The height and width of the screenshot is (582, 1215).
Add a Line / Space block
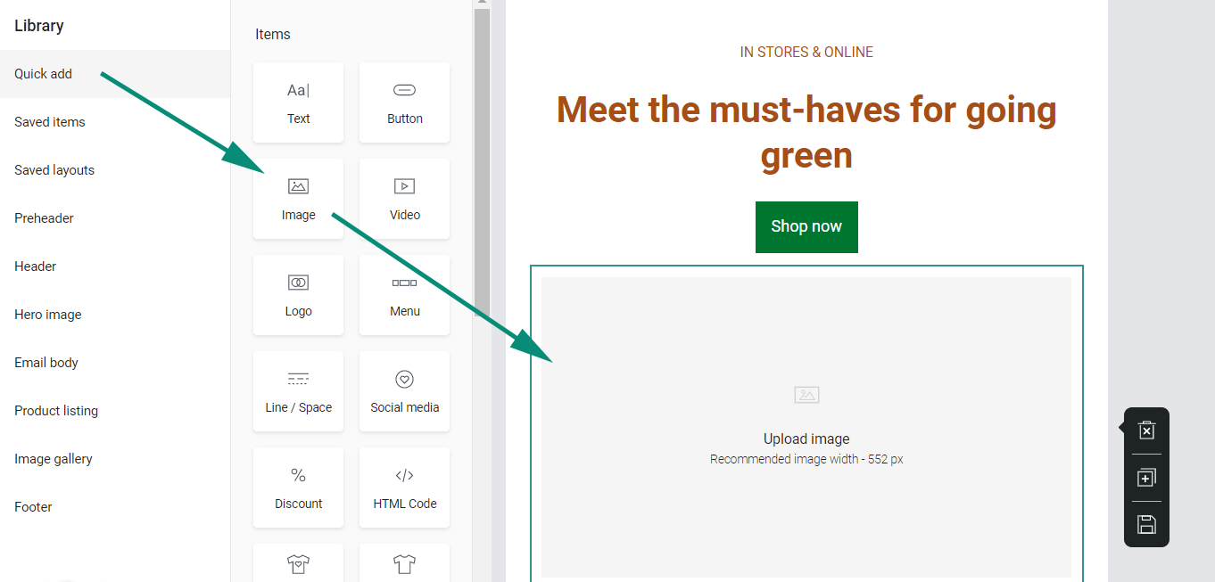pos(298,391)
